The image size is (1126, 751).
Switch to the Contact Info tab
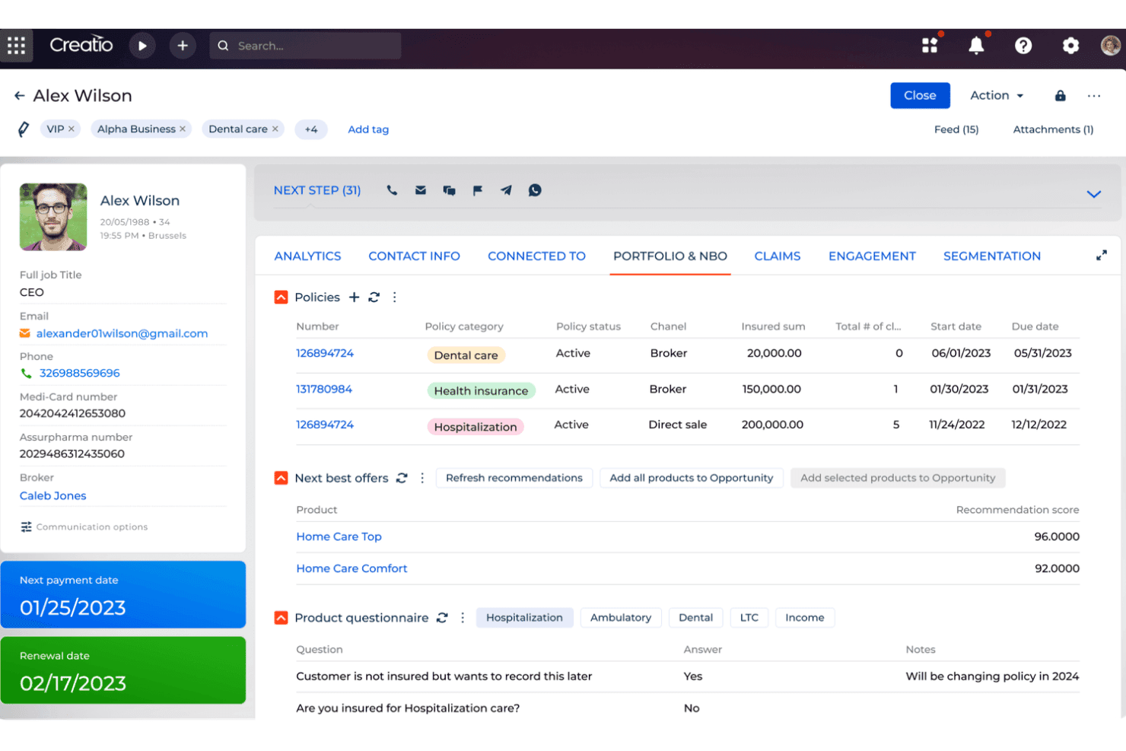(414, 256)
